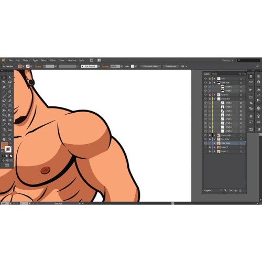Viewport: 262px width, 262px height.
Task: Click the Stroke swatch in toolbox
Action: (x=8, y=149)
